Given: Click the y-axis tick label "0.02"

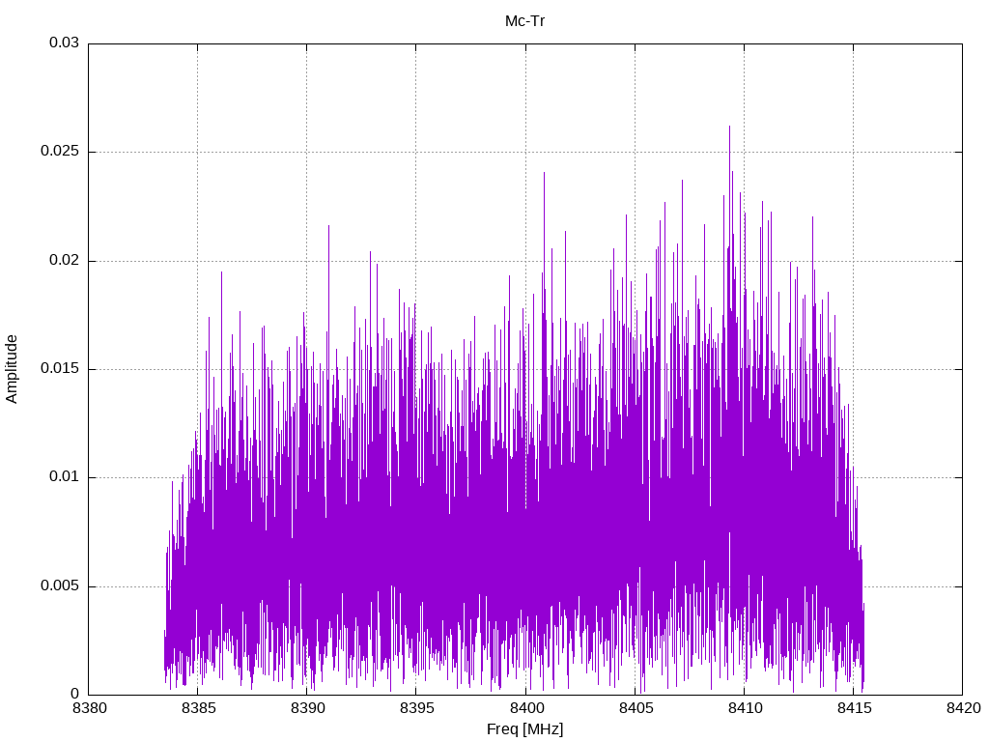Looking at the screenshot, I should (65, 260).
